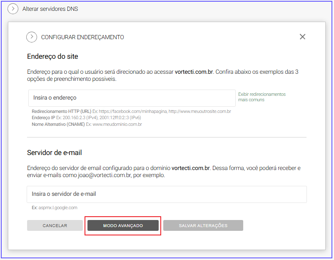Viewport: 334px width, 260px height.
Task: Close the address configuration dialog with X
Action: pos(302,37)
